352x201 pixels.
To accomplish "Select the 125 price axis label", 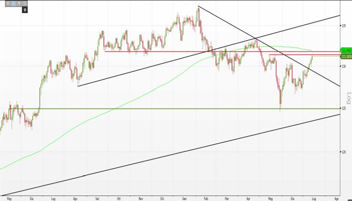I will tap(345, 109).
